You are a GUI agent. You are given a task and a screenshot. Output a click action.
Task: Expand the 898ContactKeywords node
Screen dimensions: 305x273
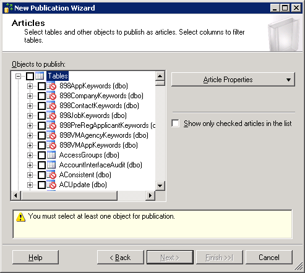pyautogui.click(x=30, y=106)
